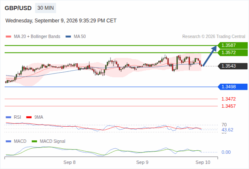Click the MACD blue legend swatch
The image size is (249, 169).
tap(8, 142)
